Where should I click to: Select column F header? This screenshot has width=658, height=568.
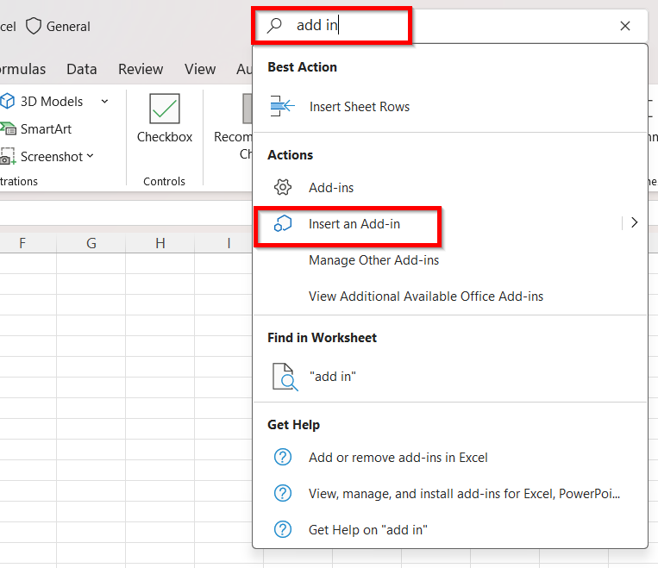pyautogui.click(x=22, y=243)
